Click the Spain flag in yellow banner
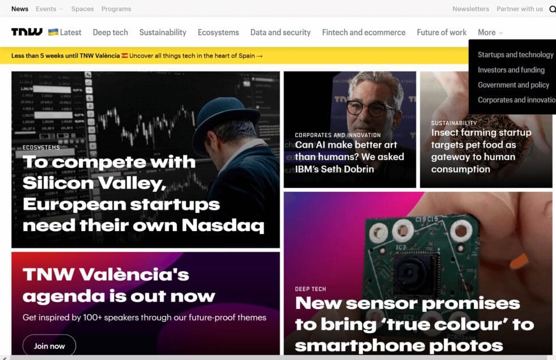The width and height of the screenshot is (556, 360). (x=125, y=55)
